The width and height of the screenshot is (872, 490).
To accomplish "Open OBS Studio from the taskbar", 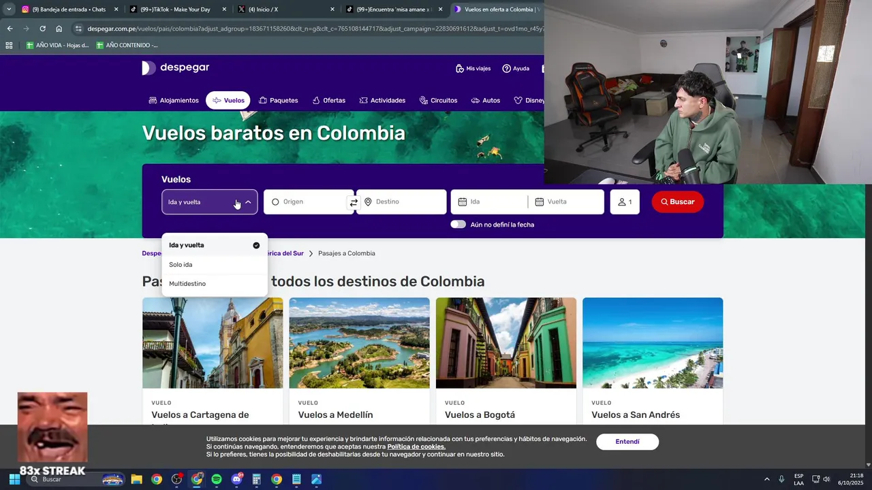I will (176, 479).
